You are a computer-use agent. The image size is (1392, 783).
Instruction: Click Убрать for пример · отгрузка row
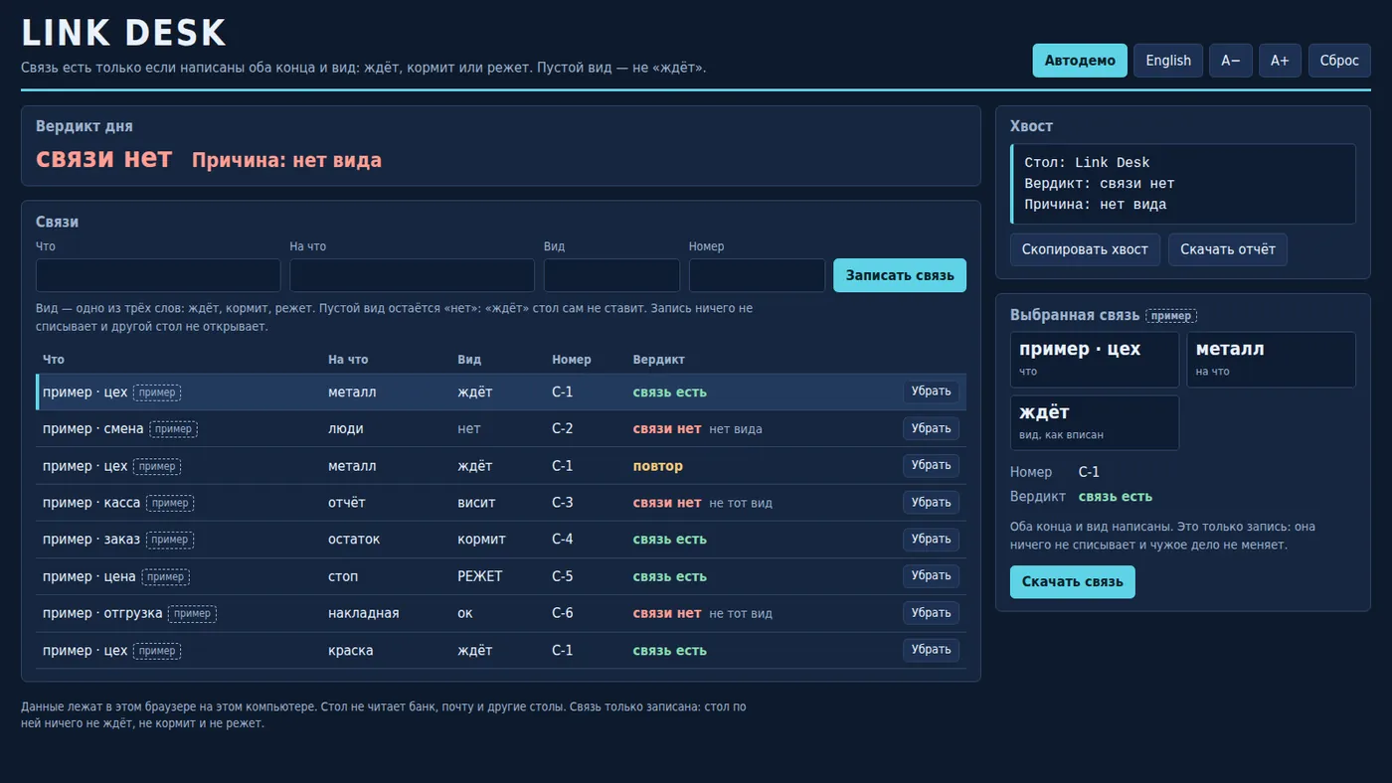pyautogui.click(x=932, y=613)
